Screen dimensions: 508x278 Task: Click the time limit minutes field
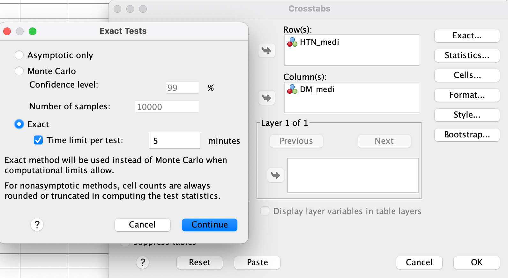175,141
